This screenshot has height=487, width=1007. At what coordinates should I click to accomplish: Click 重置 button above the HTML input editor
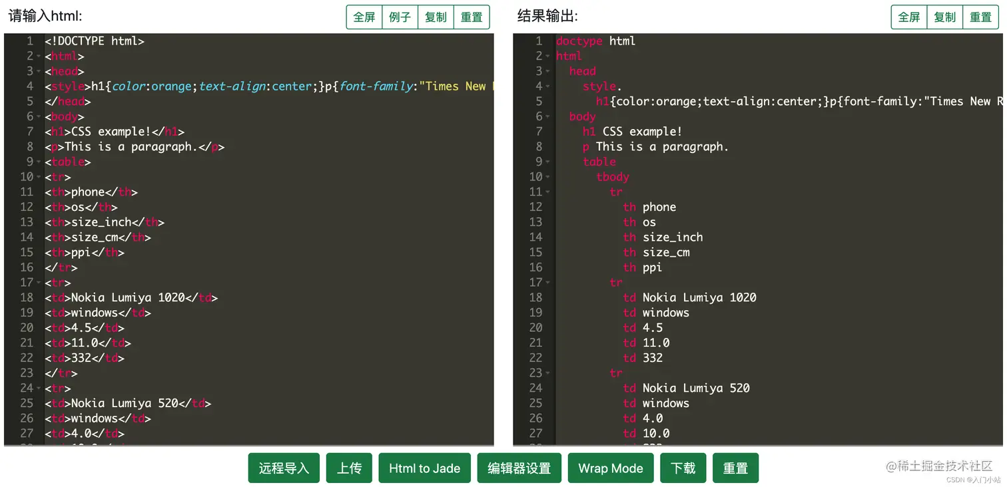click(x=472, y=17)
